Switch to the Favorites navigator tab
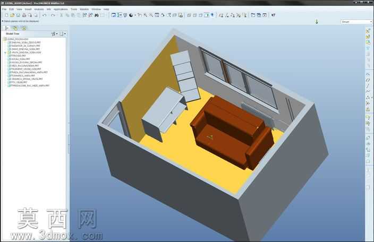Image resolution: width=374 pixels, height=242 pixels. [x=23, y=28]
